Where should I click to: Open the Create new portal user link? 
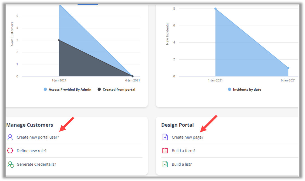click(x=38, y=137)
